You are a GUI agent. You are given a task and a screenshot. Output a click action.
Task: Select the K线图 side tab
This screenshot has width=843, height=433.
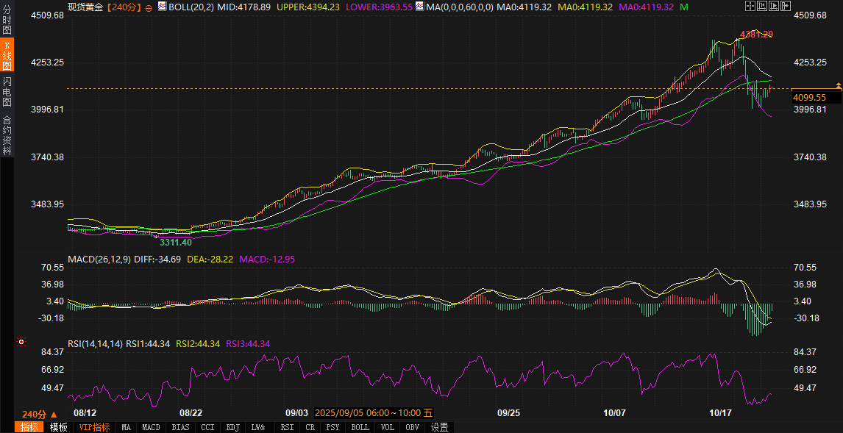pyautogui.click(x=7, y=56)
